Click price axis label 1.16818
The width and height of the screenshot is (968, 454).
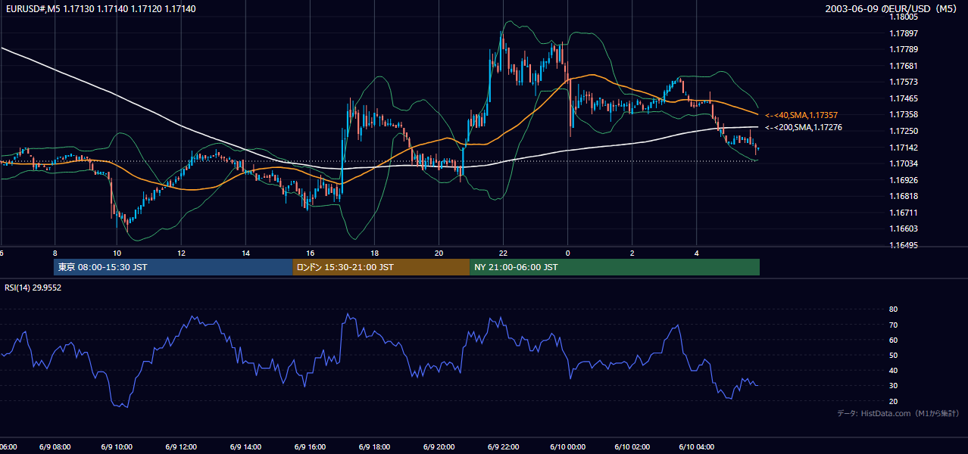pos(902,196)
